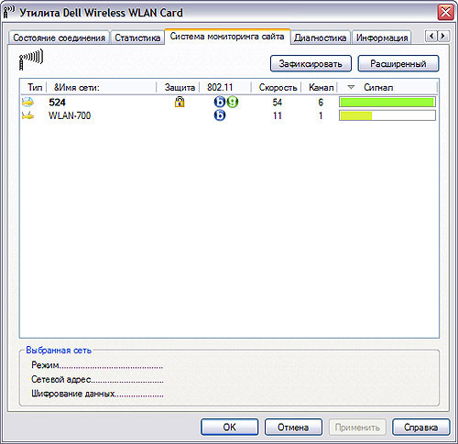Image resolution: width=458 pixels, height=444 pixels.
Task: Click the Выбранная сеть group title
Action: tap(59, 350)
